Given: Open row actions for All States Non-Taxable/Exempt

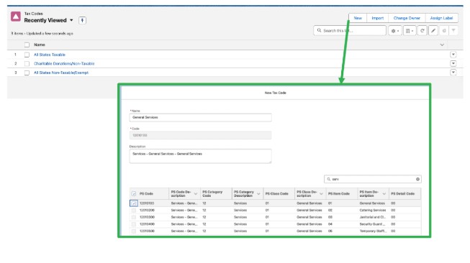Looking at the screenshot, I should (453, 73).
